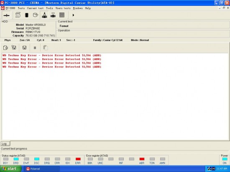Click the application icon in title bar
This screenshot has width=230, height=172.
[x=2, y=3]
